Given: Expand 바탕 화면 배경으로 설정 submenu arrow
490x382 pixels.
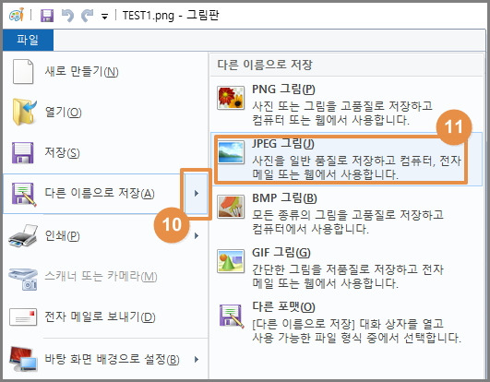Looking at the screenshot, I should pyautogui.click(x=197, y=359).
